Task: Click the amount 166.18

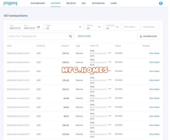Action: point(66,125)
